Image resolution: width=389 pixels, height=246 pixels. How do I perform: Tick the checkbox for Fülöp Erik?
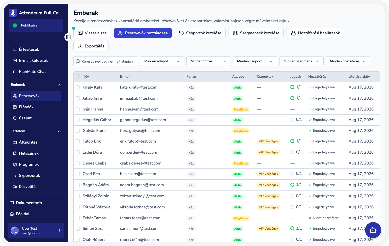78,141
